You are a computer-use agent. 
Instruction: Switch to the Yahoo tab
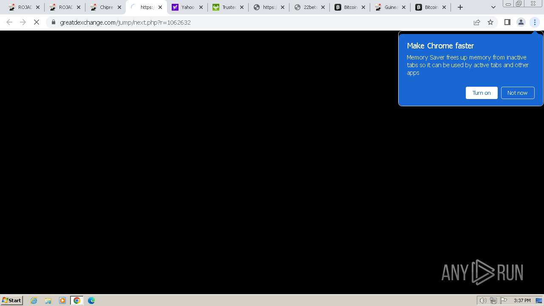coord(183,7)
